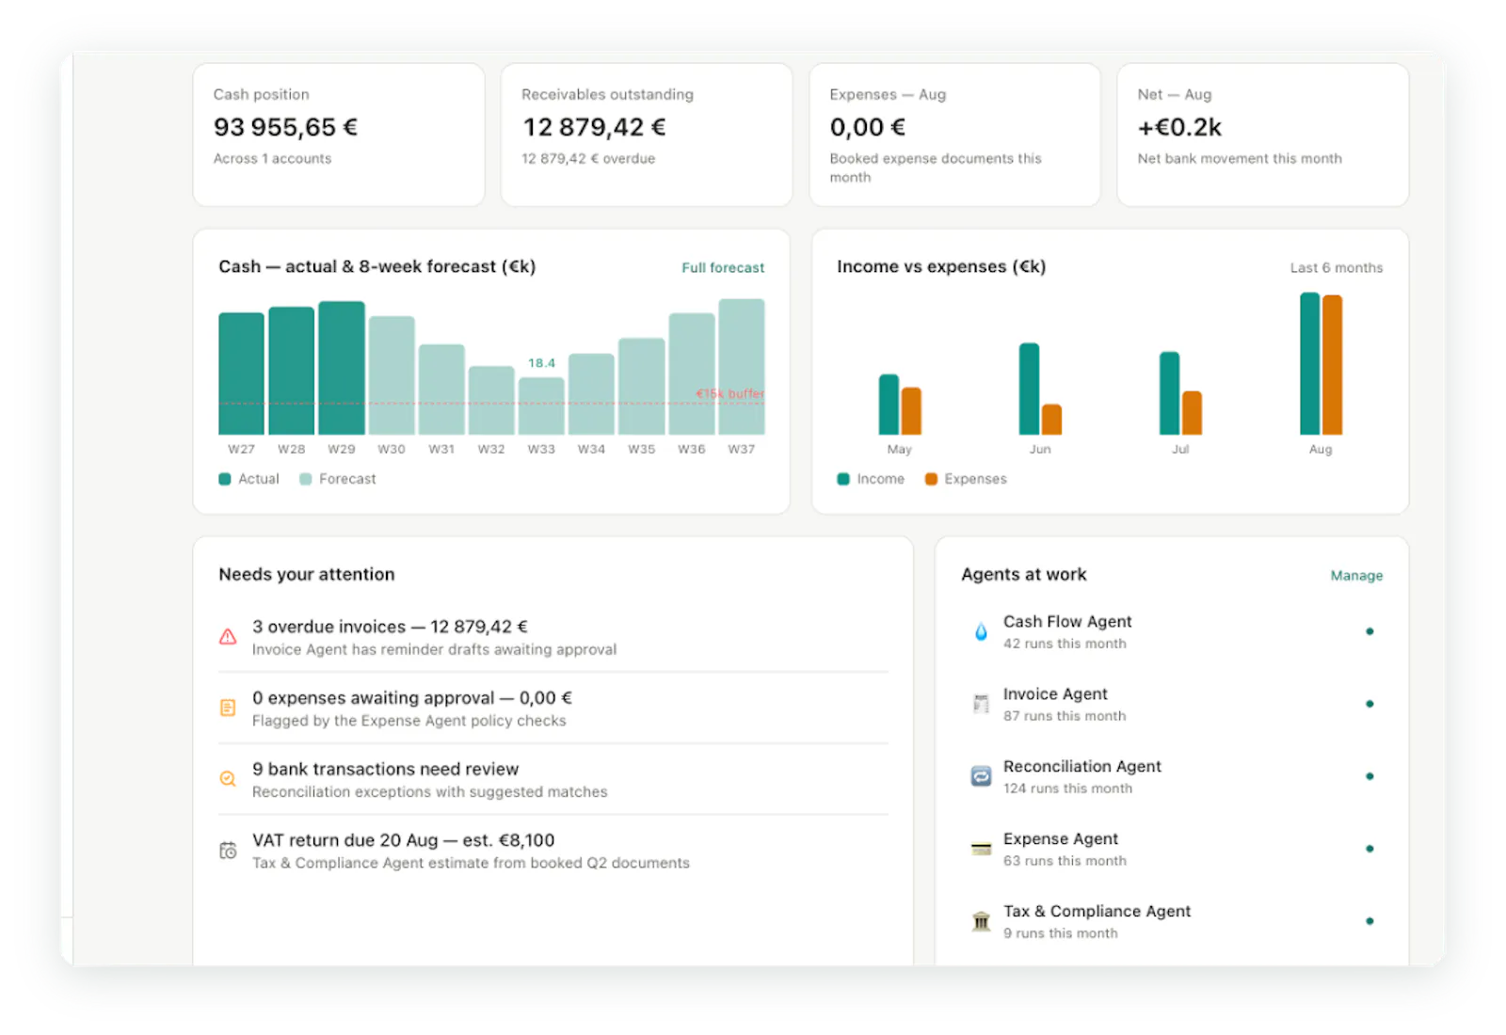This screenshot has height=1035, width=1506.
Task: Click the Reconciliation Agent name
Action: (1082, 767)
